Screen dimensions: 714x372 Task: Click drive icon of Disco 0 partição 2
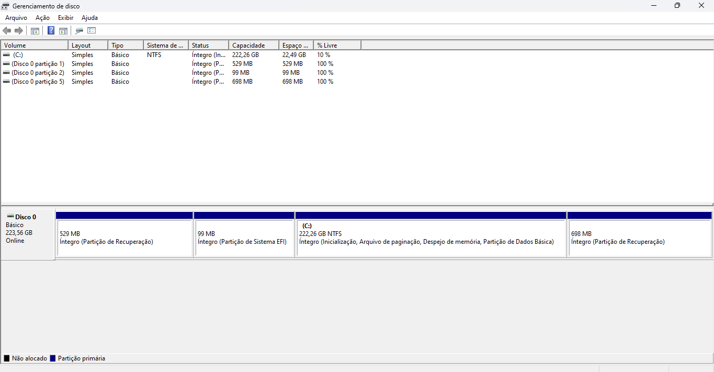(6, 73)
